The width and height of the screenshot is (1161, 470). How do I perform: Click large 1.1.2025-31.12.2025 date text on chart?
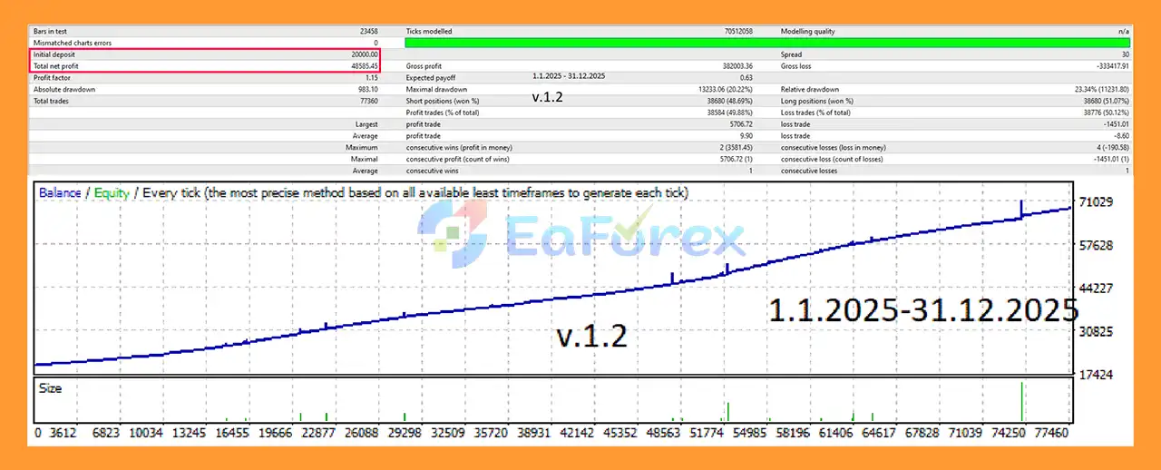[922, 310]
